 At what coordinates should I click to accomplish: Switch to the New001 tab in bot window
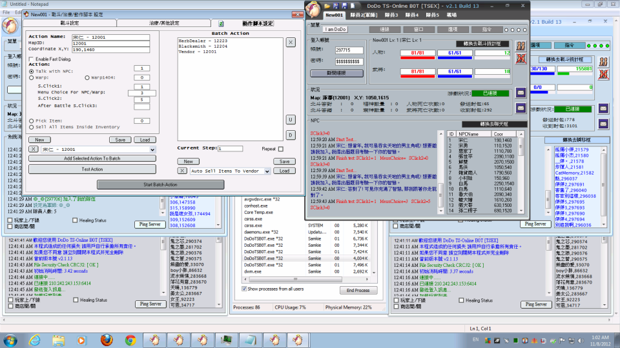(334, 15)
